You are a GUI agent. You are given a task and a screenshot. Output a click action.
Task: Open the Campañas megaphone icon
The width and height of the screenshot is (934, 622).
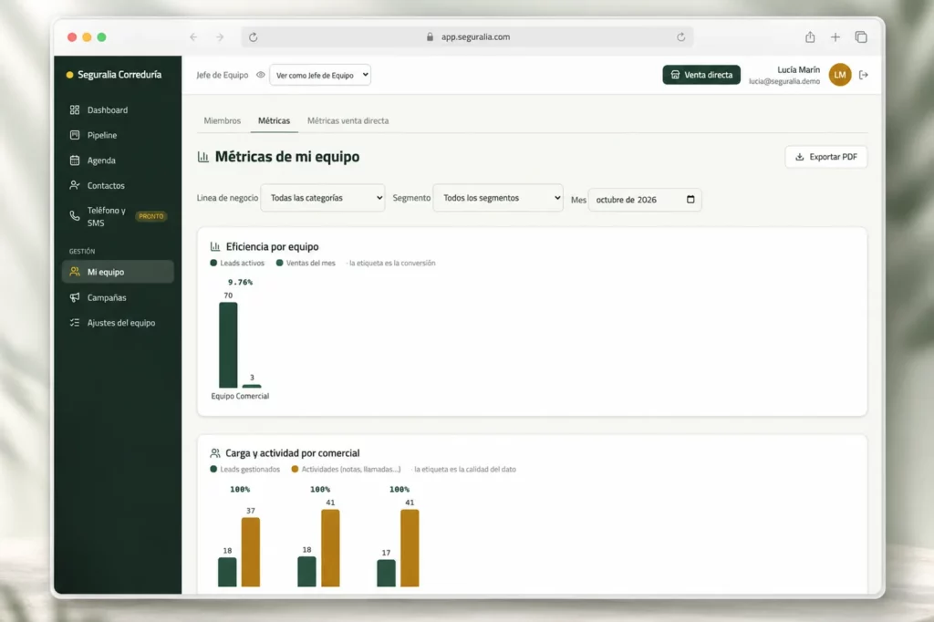coord(75,297)
